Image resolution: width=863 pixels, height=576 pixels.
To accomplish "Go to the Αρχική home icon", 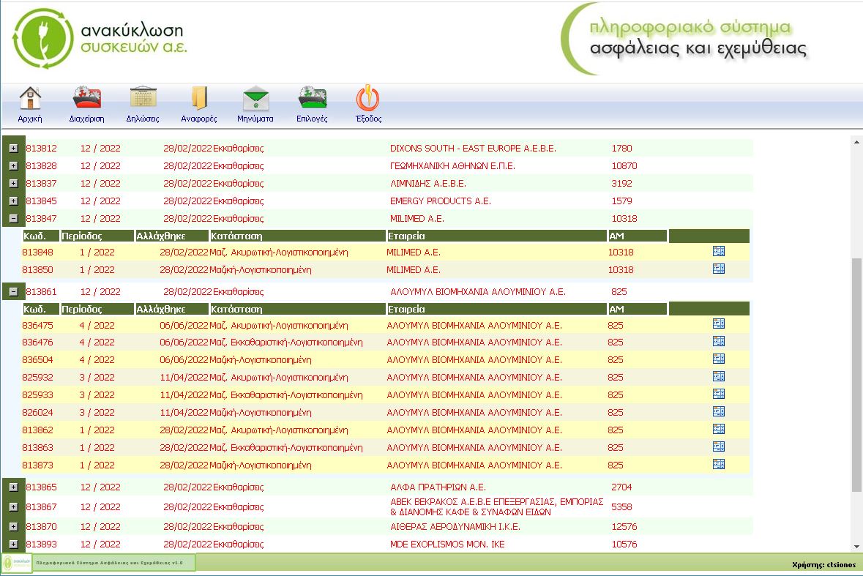I will (30, 99).
